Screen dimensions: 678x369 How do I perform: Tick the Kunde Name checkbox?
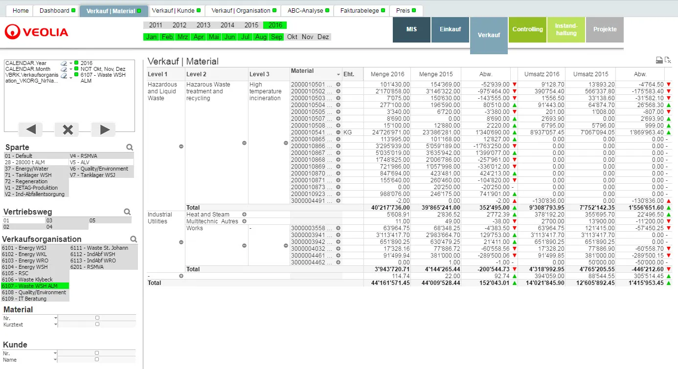click(97, 359)
